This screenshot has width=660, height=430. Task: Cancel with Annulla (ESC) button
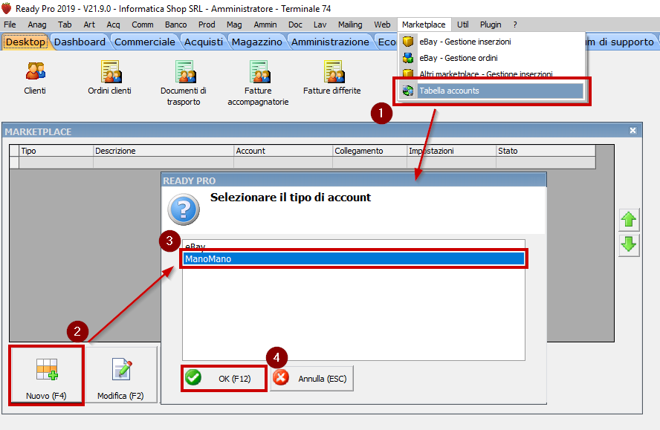[x=312, y=379]
